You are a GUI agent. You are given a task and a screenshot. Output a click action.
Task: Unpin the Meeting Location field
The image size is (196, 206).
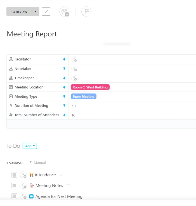click(64, 87)
